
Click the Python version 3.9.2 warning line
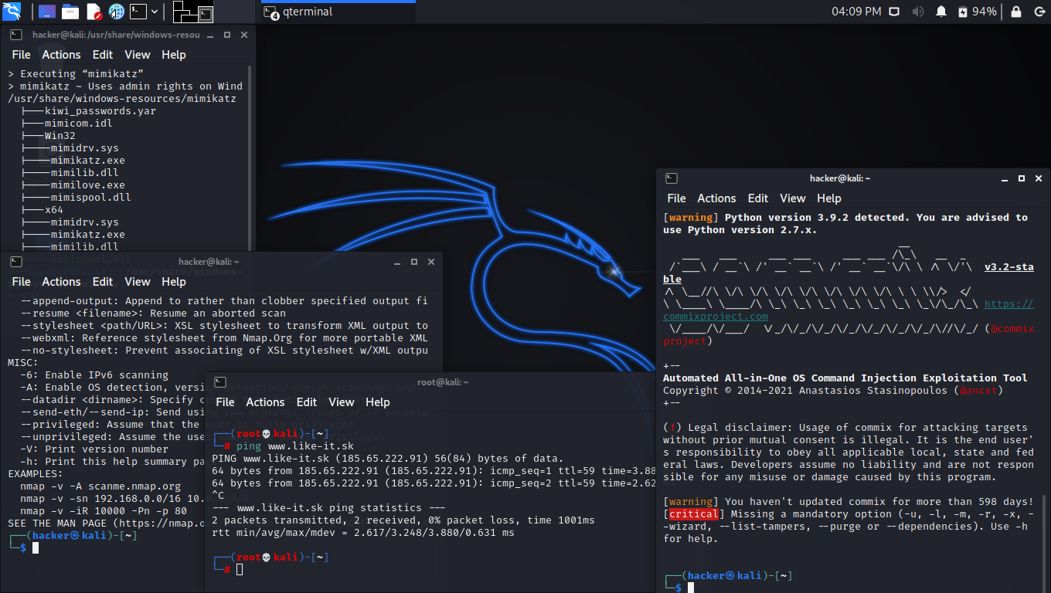click(845, 224)
